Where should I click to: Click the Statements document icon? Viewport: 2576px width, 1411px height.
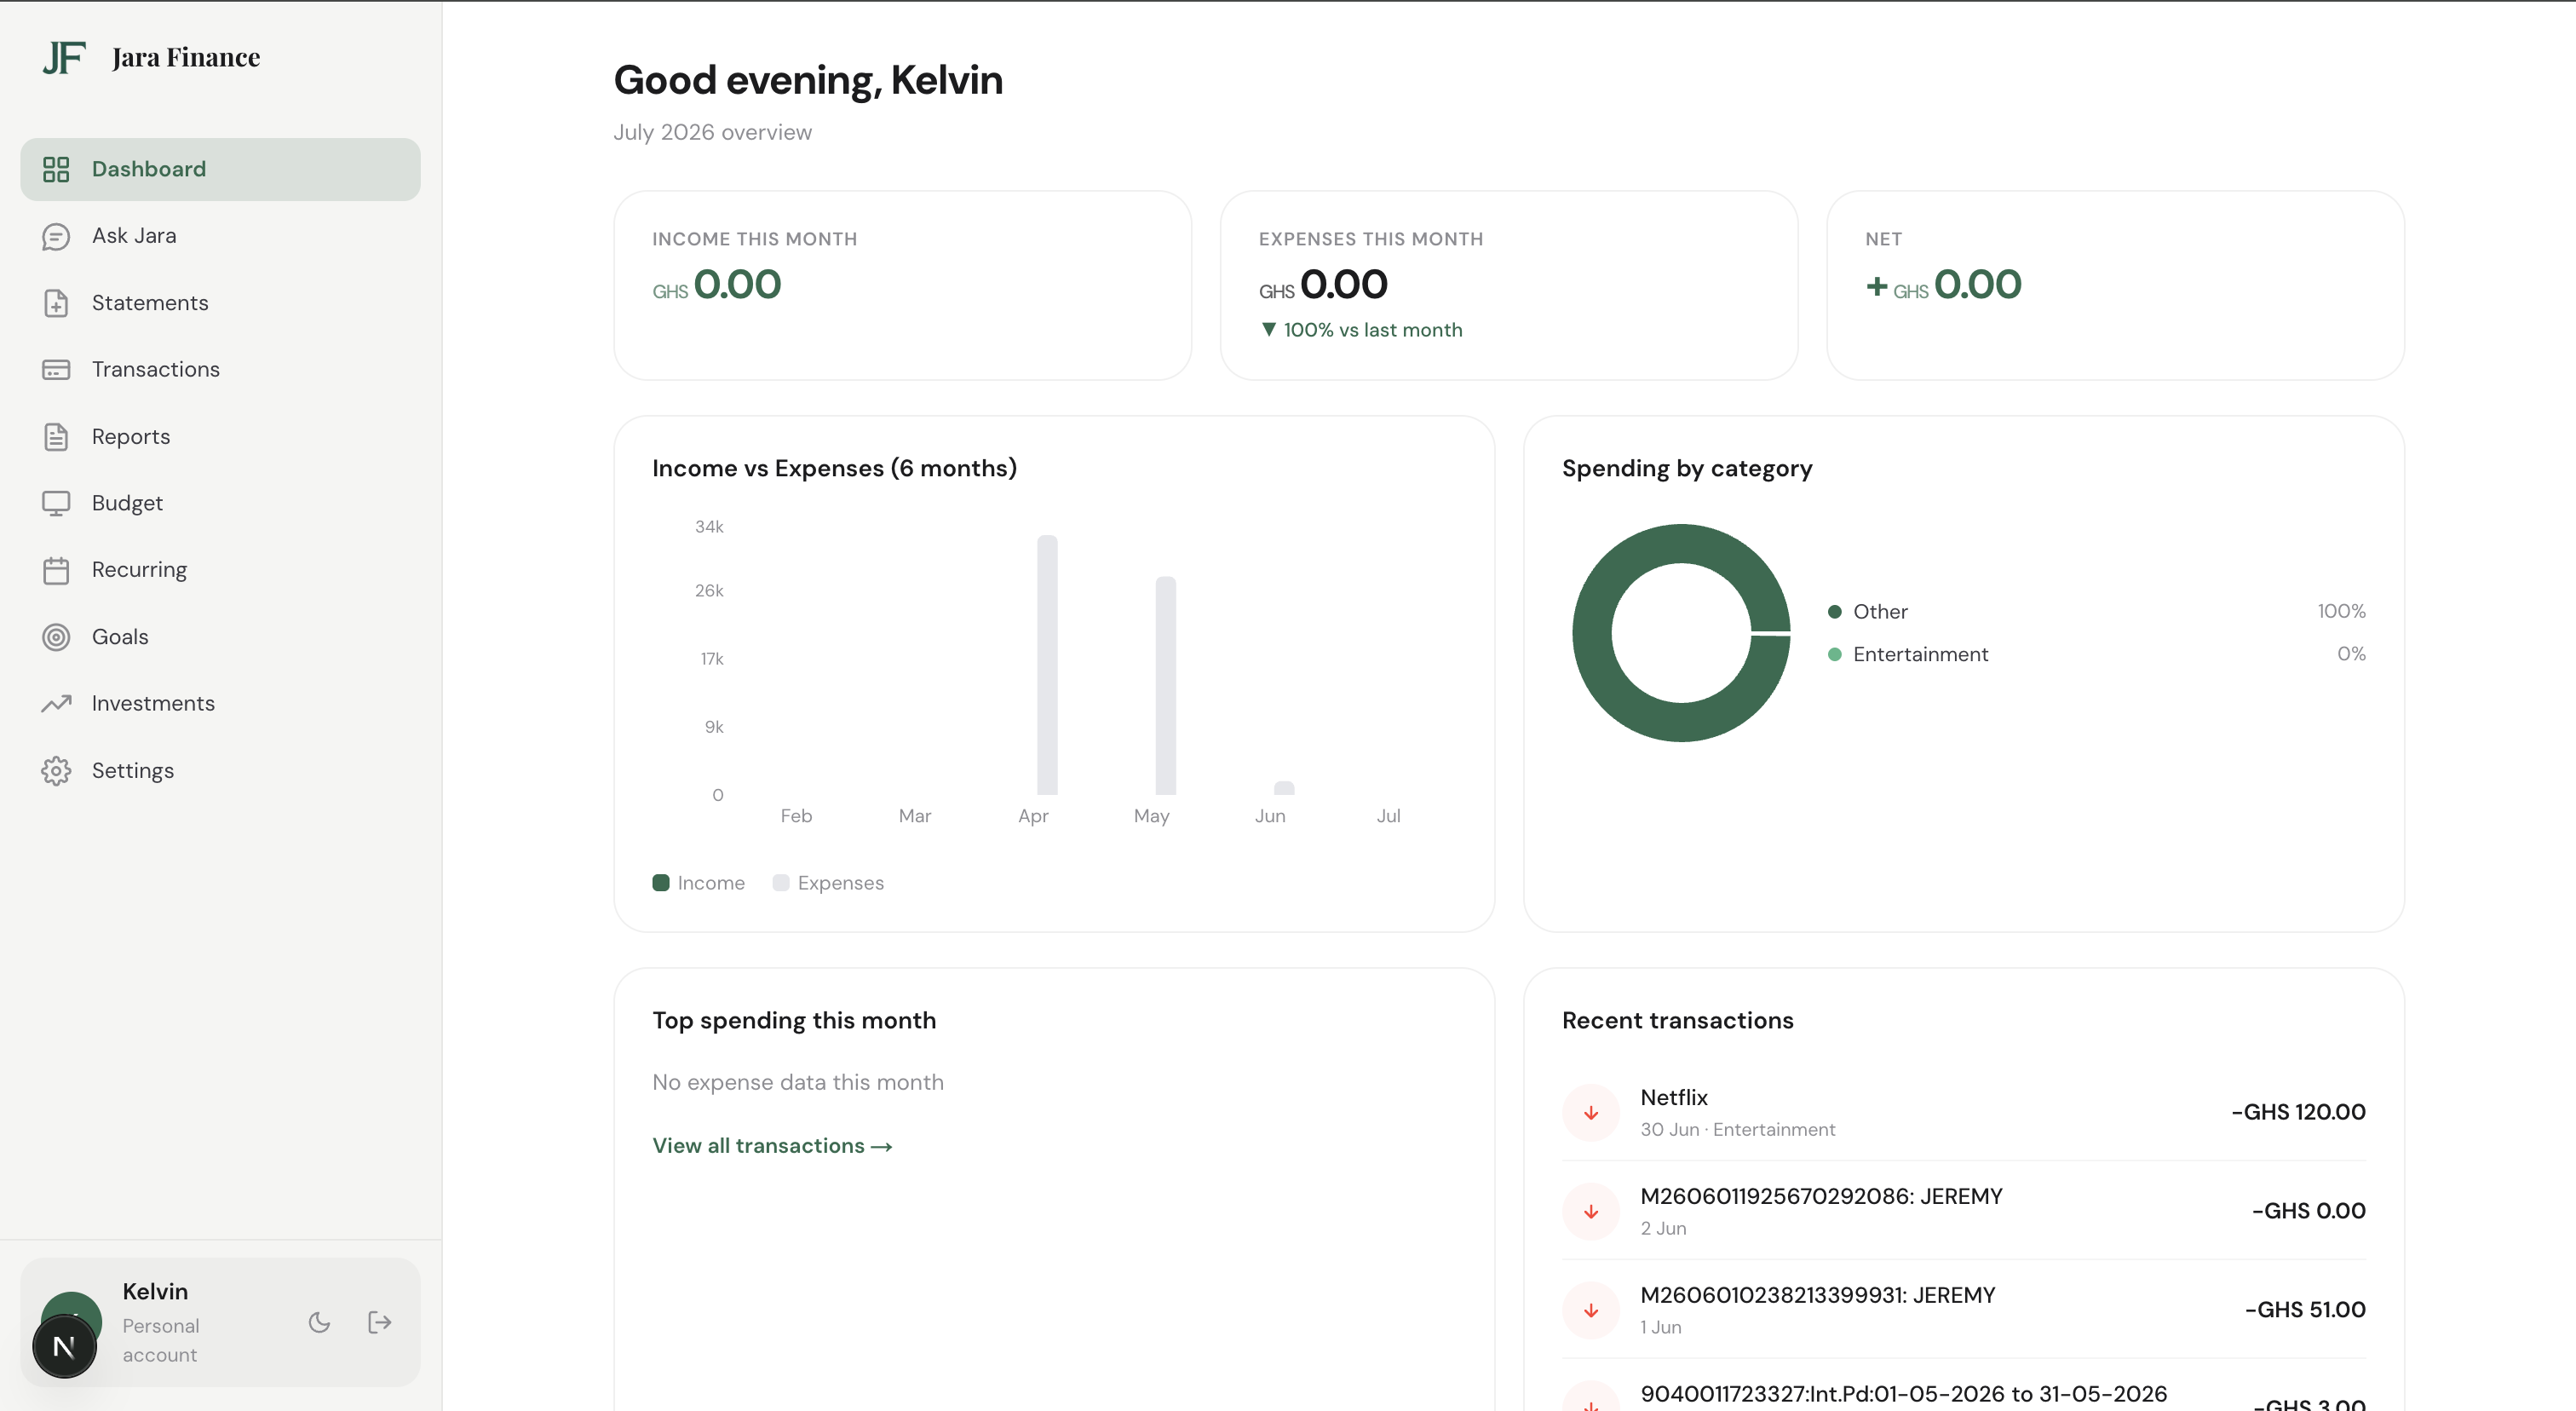click(56, 303)
